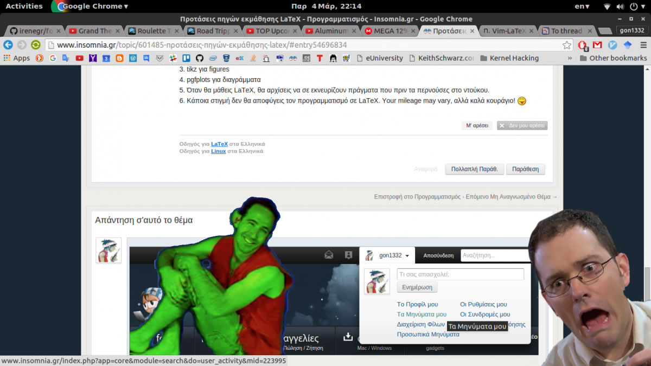
Task: Click the Δεν μου αρέσει button
Action: click(522, 125)
